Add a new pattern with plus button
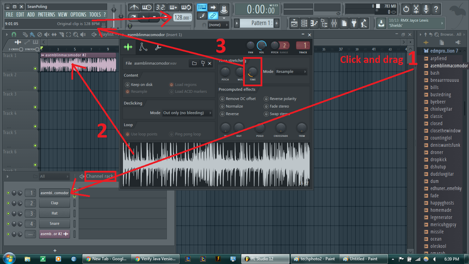 click(x=277, y=23)
